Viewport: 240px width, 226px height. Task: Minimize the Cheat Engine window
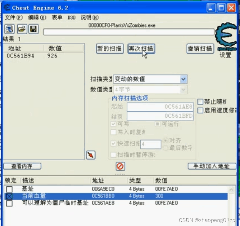211,7
